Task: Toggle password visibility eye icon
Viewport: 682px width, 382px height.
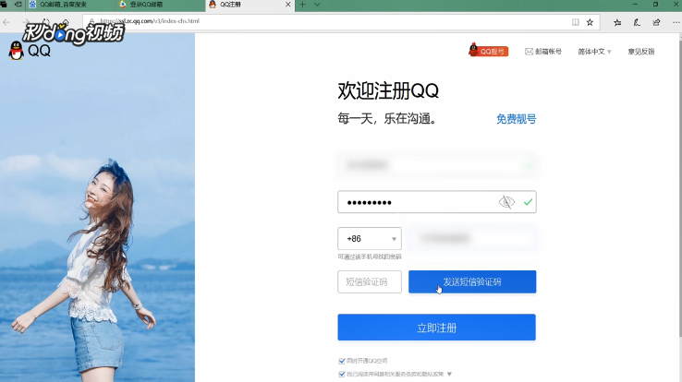Action: tap(506, 202)
